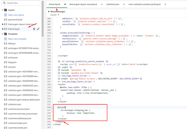Open collection.json in the sidebar
The image size is (187, 129).
pos(15,104)
